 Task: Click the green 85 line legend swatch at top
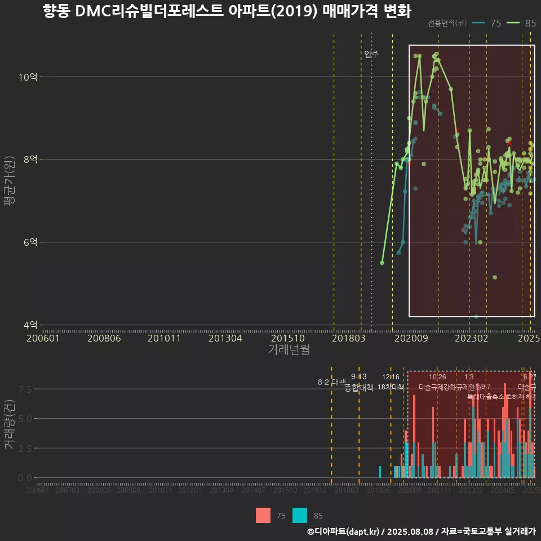(x=513, y=23)
